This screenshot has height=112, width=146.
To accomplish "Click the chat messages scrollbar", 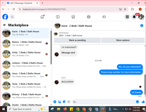I will click(145, 84).
